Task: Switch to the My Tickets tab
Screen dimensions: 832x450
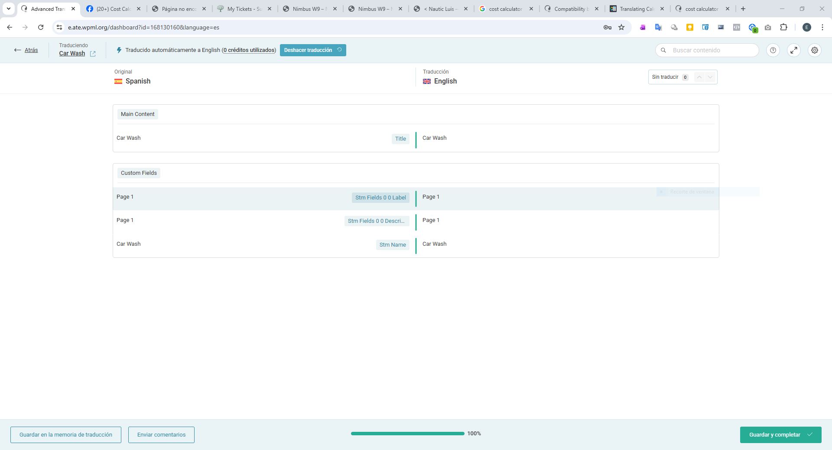Action: 244,9
